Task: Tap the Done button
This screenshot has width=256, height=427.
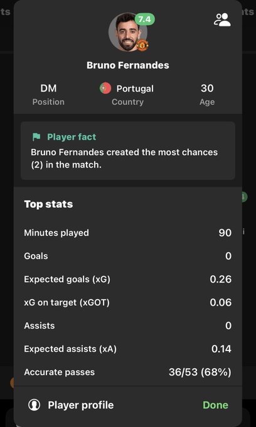Action: pos(215,405)
